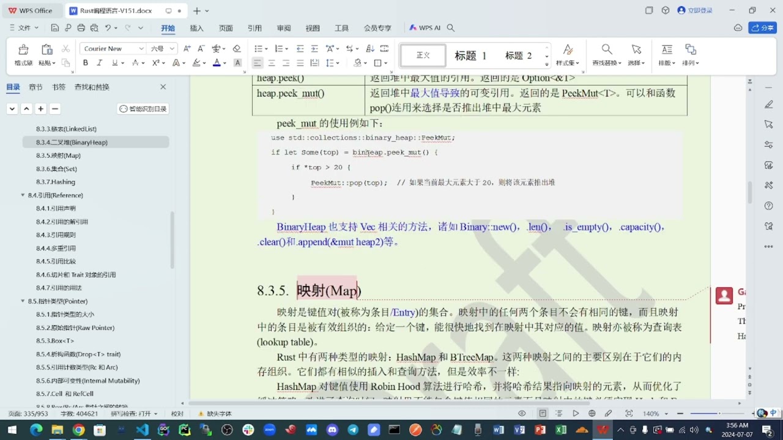The height and width of the screenshot is (440, 783).
Task: Align text right
Action: [286, 63]
